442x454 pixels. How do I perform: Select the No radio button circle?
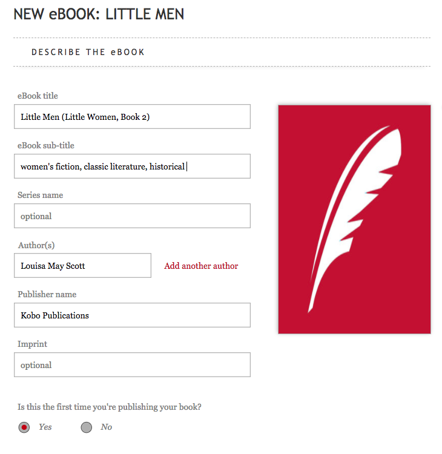[x=87, y=427]
